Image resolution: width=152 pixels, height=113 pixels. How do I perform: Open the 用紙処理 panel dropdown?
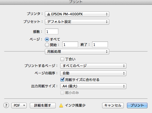tap(77, 51)
